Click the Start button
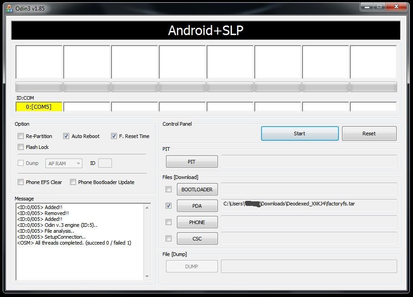 [x=300, y=133]
